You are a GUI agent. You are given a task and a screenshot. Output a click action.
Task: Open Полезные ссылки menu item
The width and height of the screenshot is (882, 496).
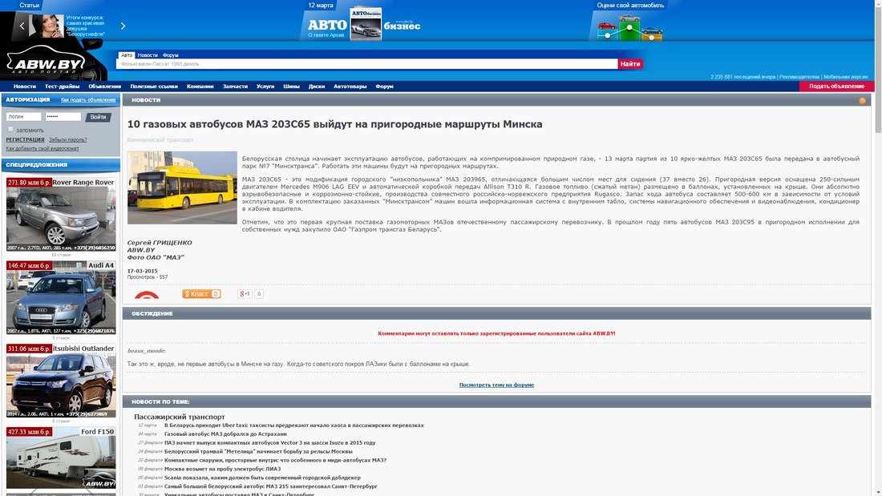tap(154, 86)
